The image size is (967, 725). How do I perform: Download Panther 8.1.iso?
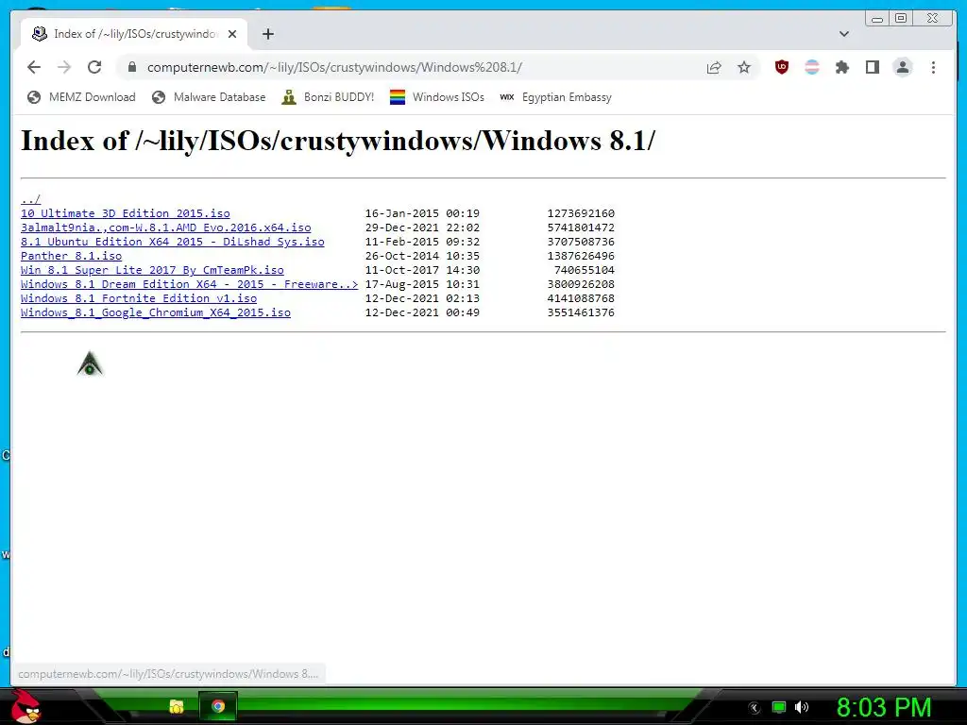(x=71, y=256)
